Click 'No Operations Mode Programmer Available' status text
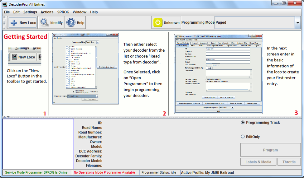The height and width of the screenshot is (178, 304). (104, 172)
